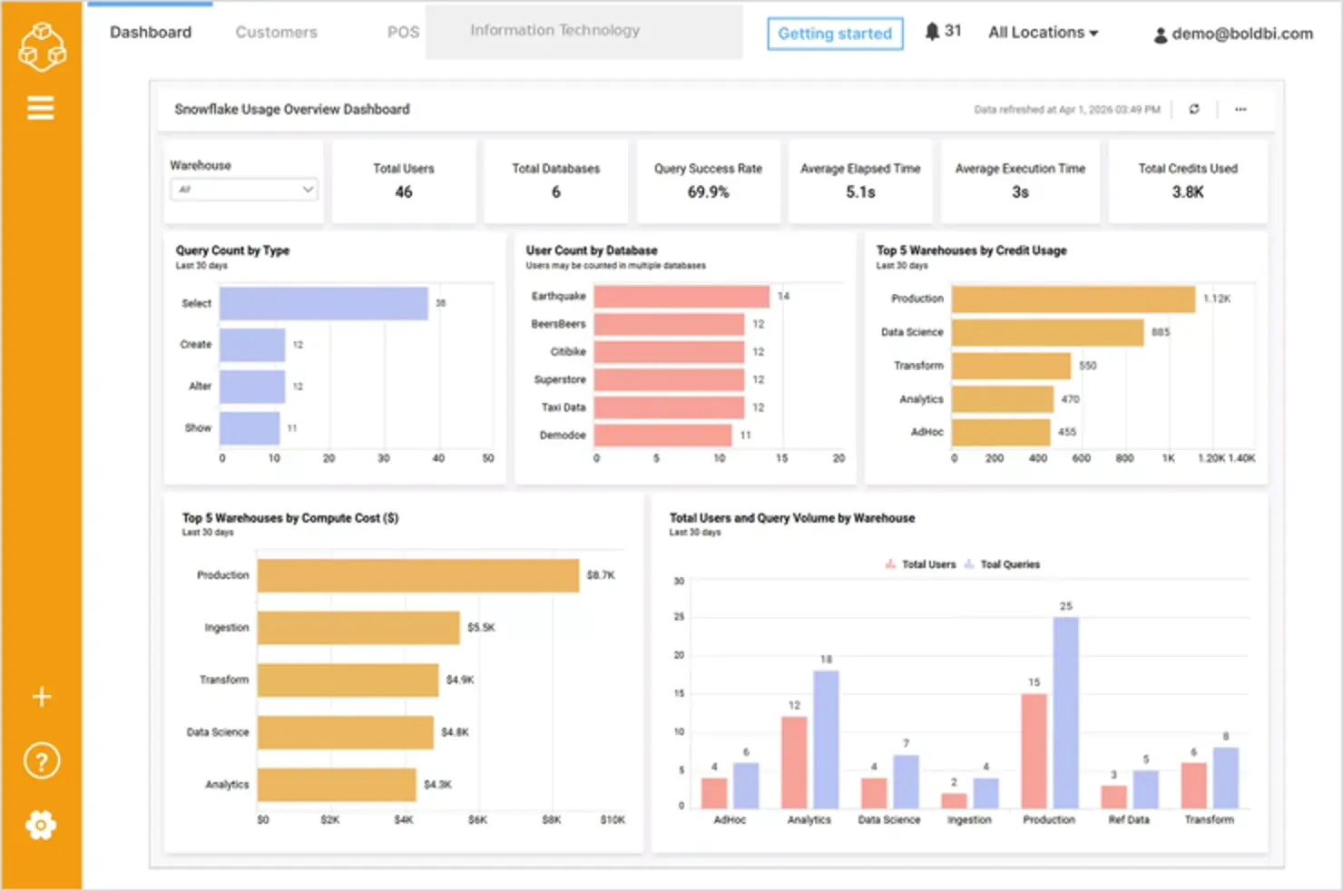Click the Average Execution Time value 3s
Viewport: 1343px width, 891px height.
pyautogui.click(x=1020, y=192)
